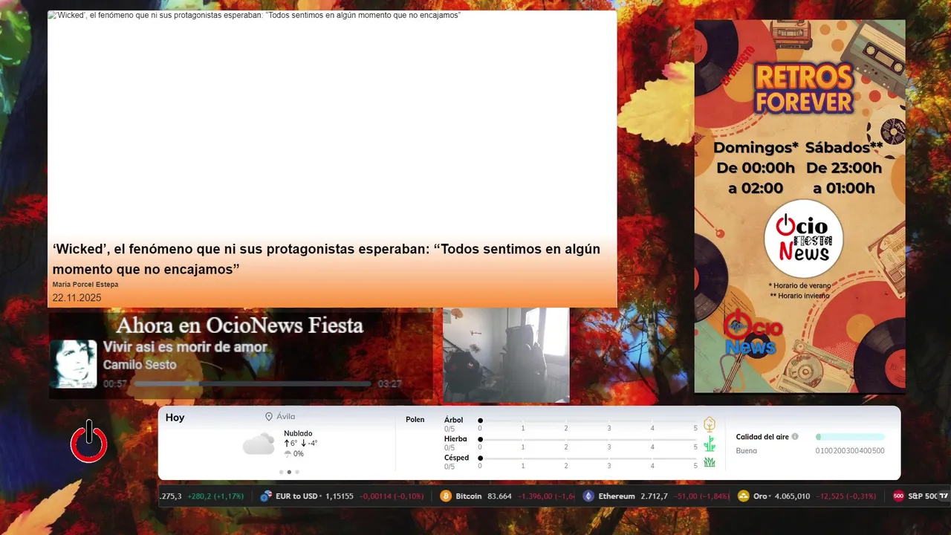This screenshot has width=951, height=535.
Task: Click the Césped pollen level slider
Action: (588, 458)
